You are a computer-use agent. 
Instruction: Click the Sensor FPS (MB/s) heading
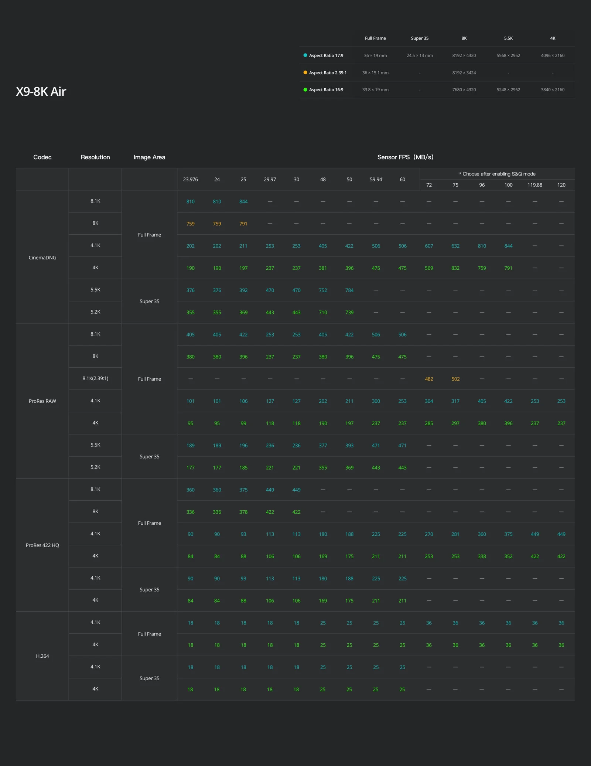[405, 157]
